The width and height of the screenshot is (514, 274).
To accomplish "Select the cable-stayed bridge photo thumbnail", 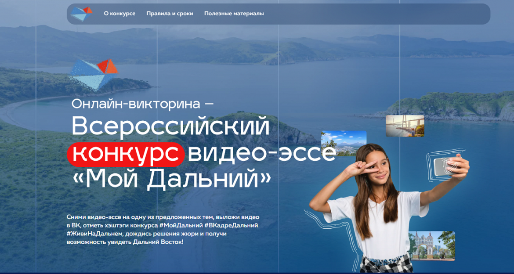I will coord(405,126).
